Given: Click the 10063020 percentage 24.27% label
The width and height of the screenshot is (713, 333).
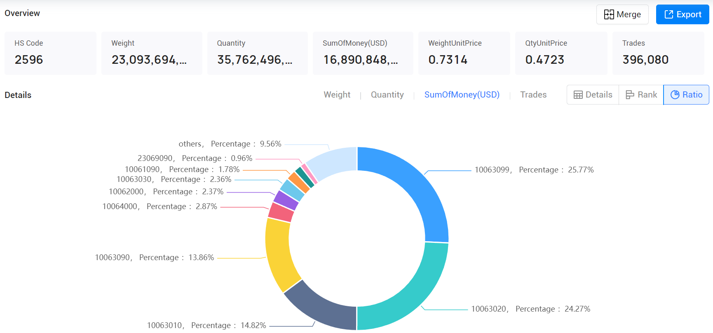Looking at the screenshot, I should pos(531,309).
